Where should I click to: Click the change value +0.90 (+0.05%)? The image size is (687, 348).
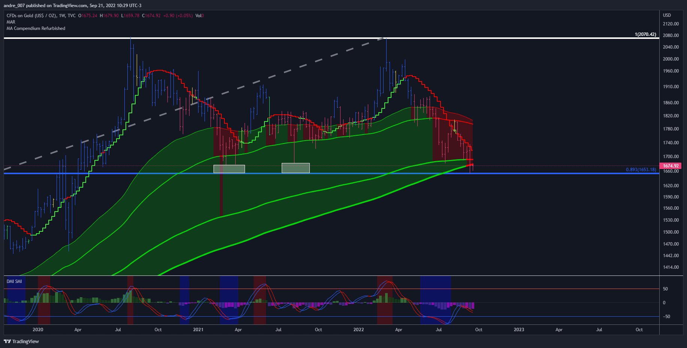[178, 16]
